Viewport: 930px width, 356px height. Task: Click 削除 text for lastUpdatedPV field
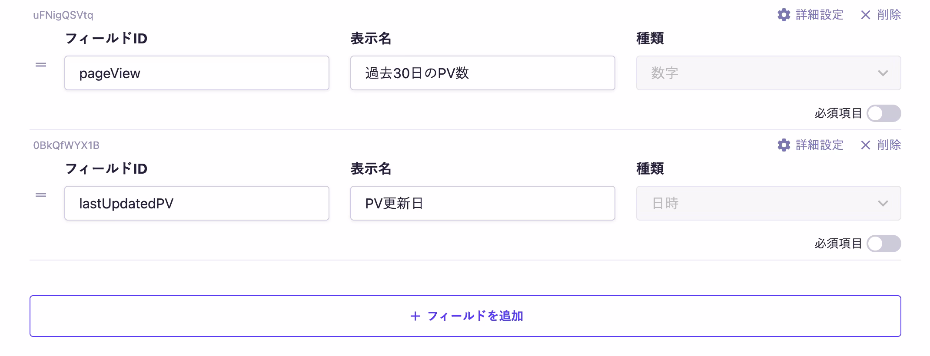[889, 145]
